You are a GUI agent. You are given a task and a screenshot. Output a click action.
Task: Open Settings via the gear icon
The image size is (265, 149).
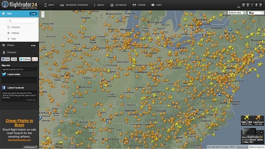[x=8, y=33]
